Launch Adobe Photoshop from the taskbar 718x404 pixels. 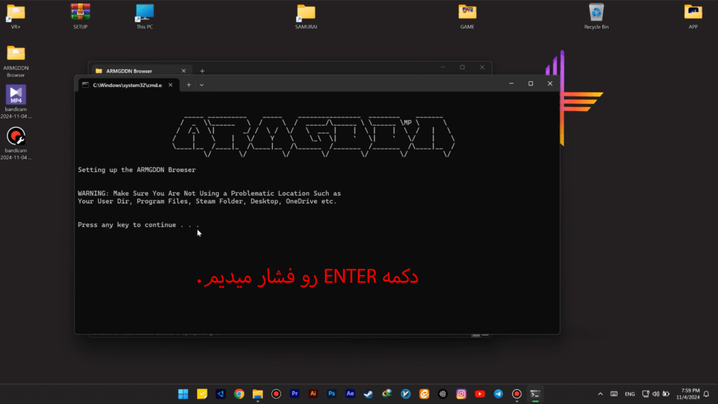tap(332, 394)
